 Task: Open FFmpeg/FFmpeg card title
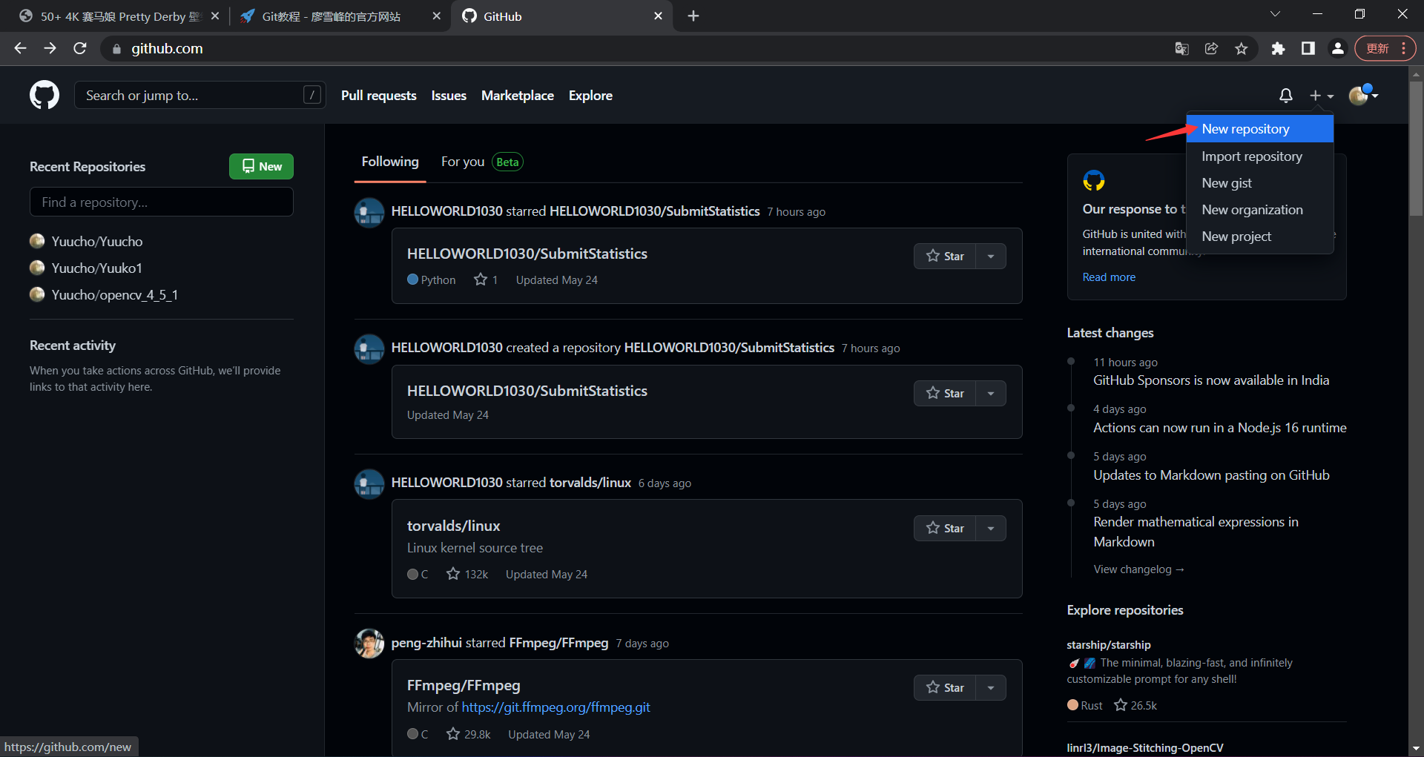pos(464,685)
